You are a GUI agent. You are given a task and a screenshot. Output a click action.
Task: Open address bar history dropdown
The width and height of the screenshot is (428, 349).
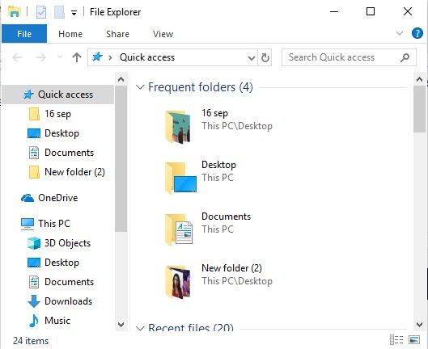click(251, 57)
